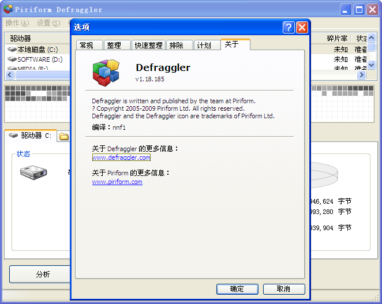Open the www.defraggler.com link
This screenshot has height=304, width=382.
pos(121,157)
